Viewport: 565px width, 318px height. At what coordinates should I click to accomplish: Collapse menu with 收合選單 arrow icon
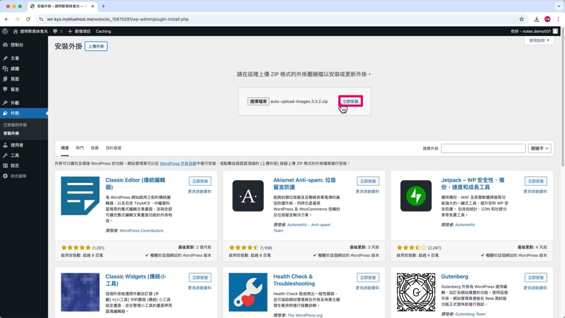tap(5, 176)
